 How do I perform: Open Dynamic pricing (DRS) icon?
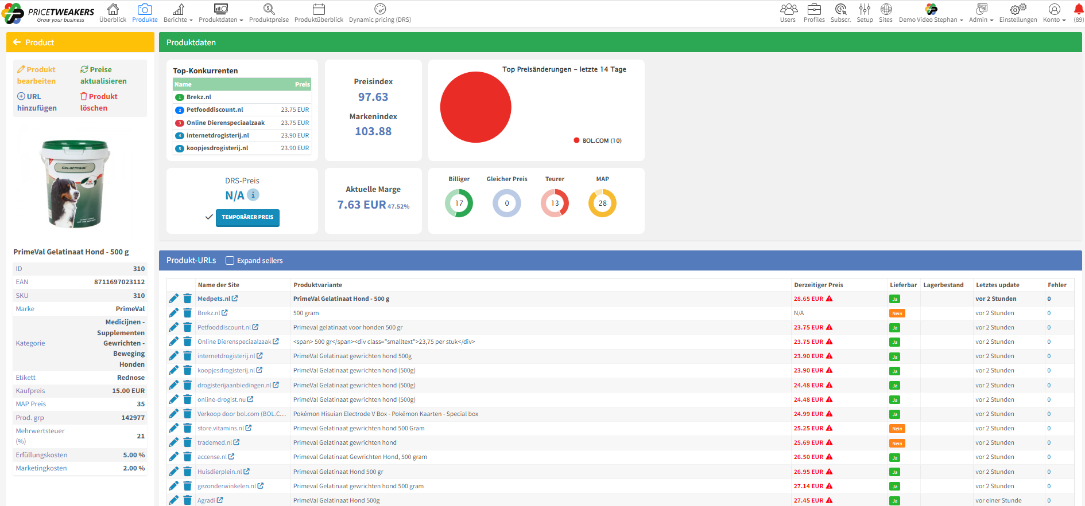coord(380,9)
